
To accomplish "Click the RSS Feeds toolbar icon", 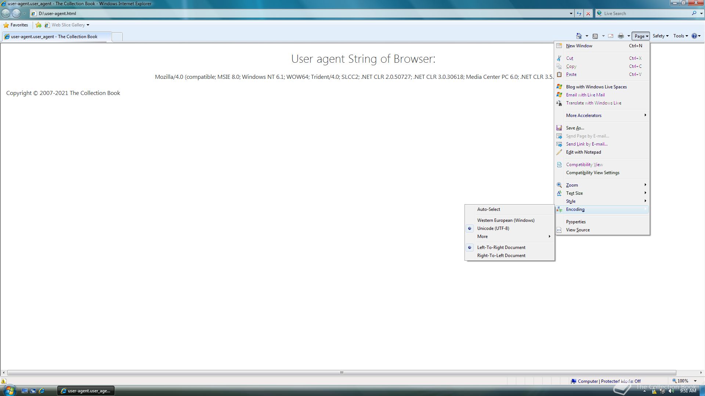I will [595, 36].
